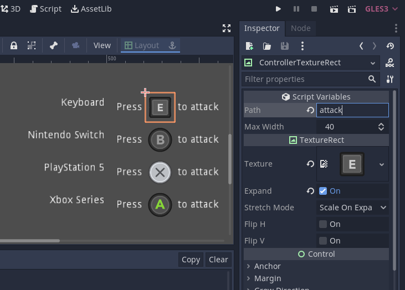Click the Inspector panel vertical scrollbar
Image resolution: width=405 pixels, height=290 pixels.
pos(394,180)
